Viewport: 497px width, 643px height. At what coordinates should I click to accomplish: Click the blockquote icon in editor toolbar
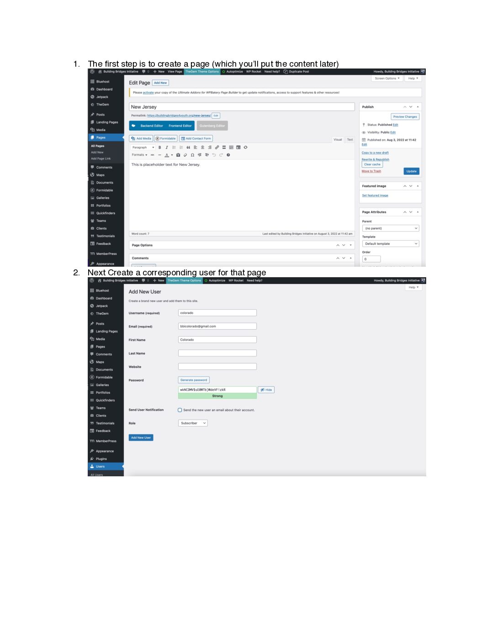coord(188,148)
